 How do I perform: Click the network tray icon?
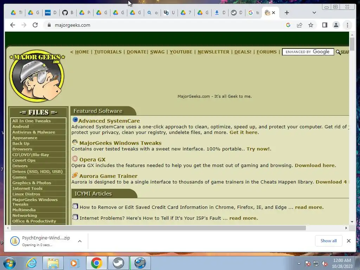click(x=316, y=263)
